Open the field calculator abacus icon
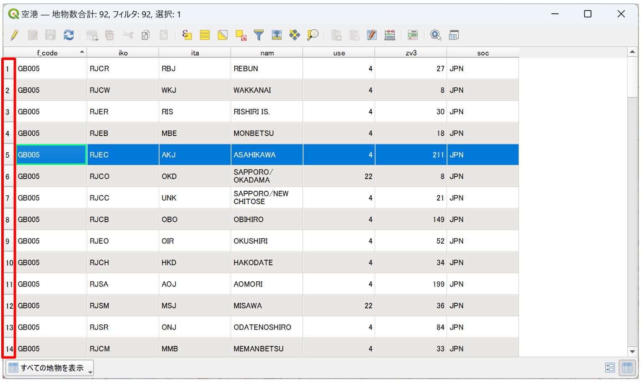Screen dimensions: 643x384 pos(390,35)
